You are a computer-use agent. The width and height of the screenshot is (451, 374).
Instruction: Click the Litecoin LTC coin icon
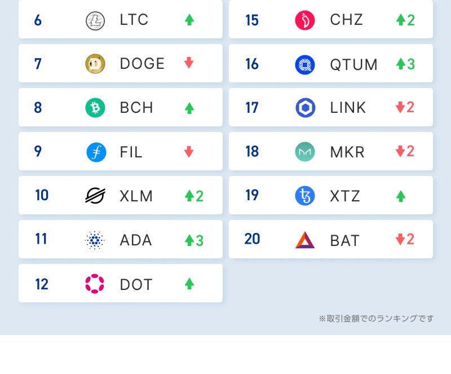(x=95, y=20)
